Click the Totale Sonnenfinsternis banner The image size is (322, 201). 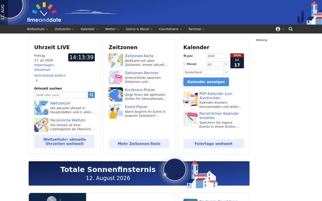pos(139,173)
